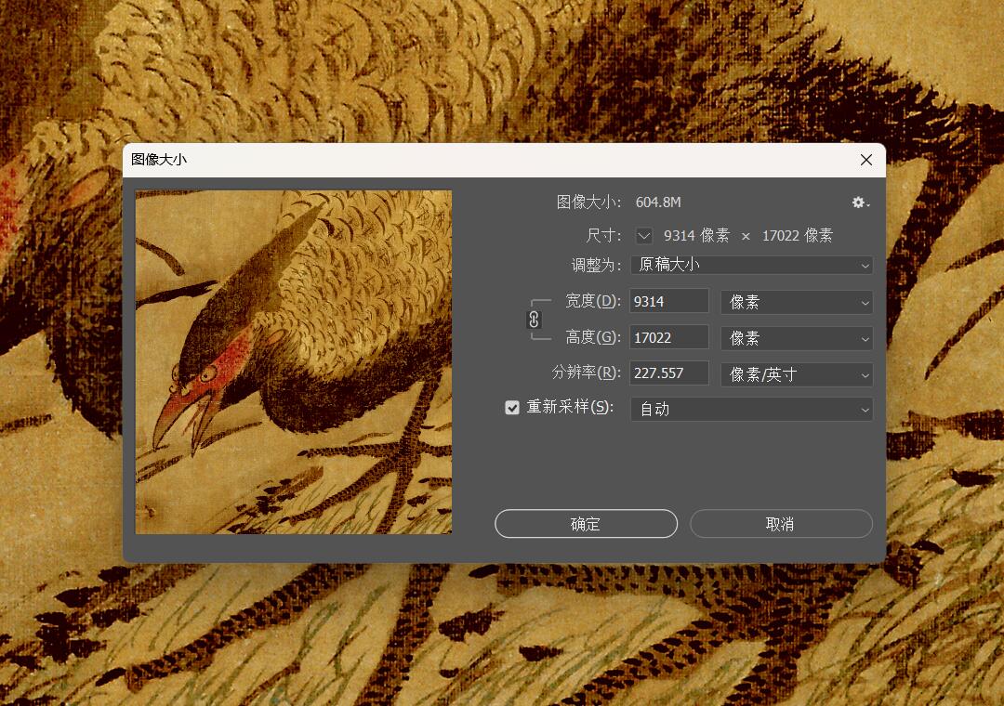Click the 分辨率 input field 227.557
The height and width of the screenshot is (706, 1004).
coord(669,373)
